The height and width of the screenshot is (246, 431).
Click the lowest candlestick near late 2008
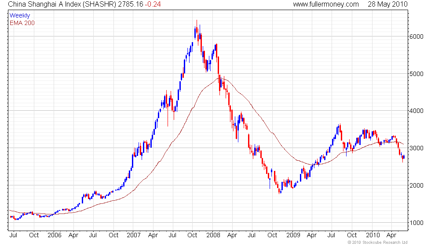(x=280, y=191)
